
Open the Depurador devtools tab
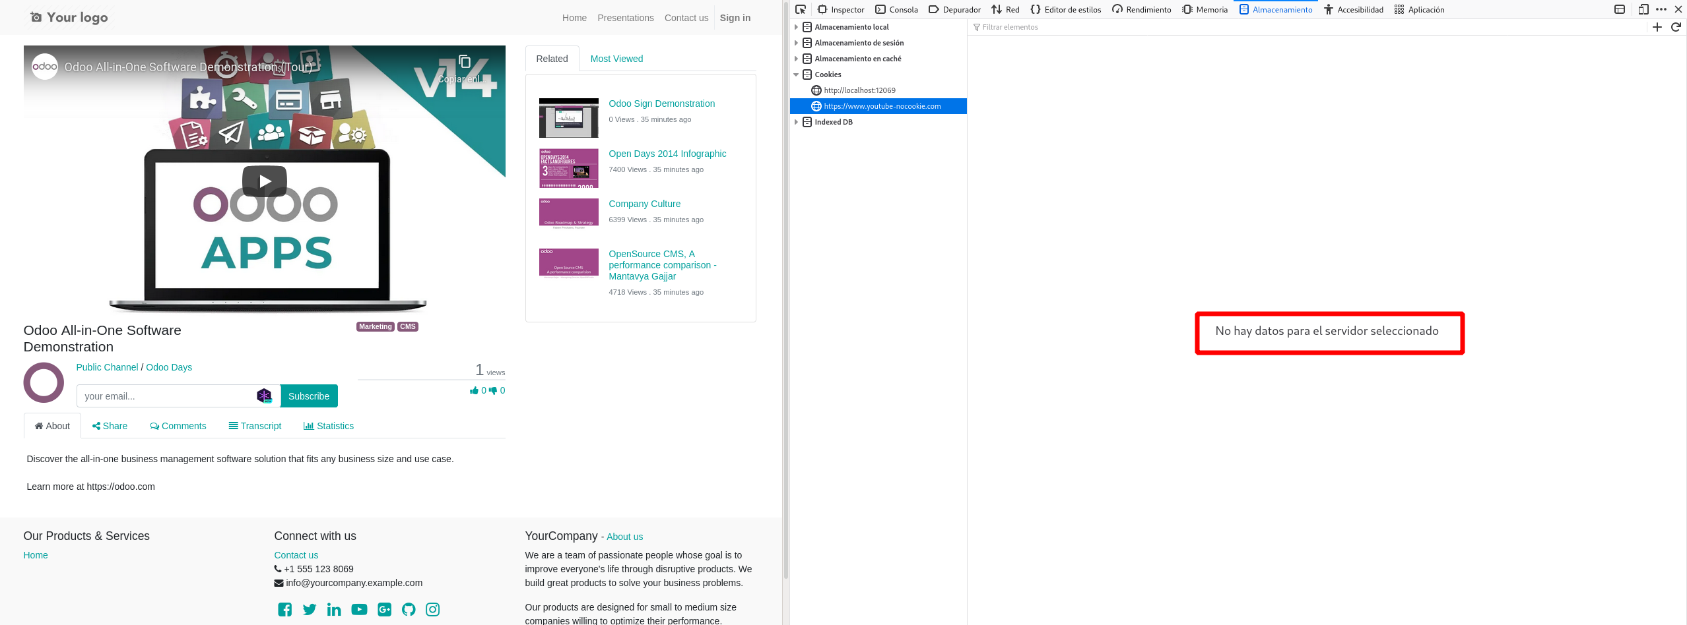pyautogui.click(x=954, y=9)
